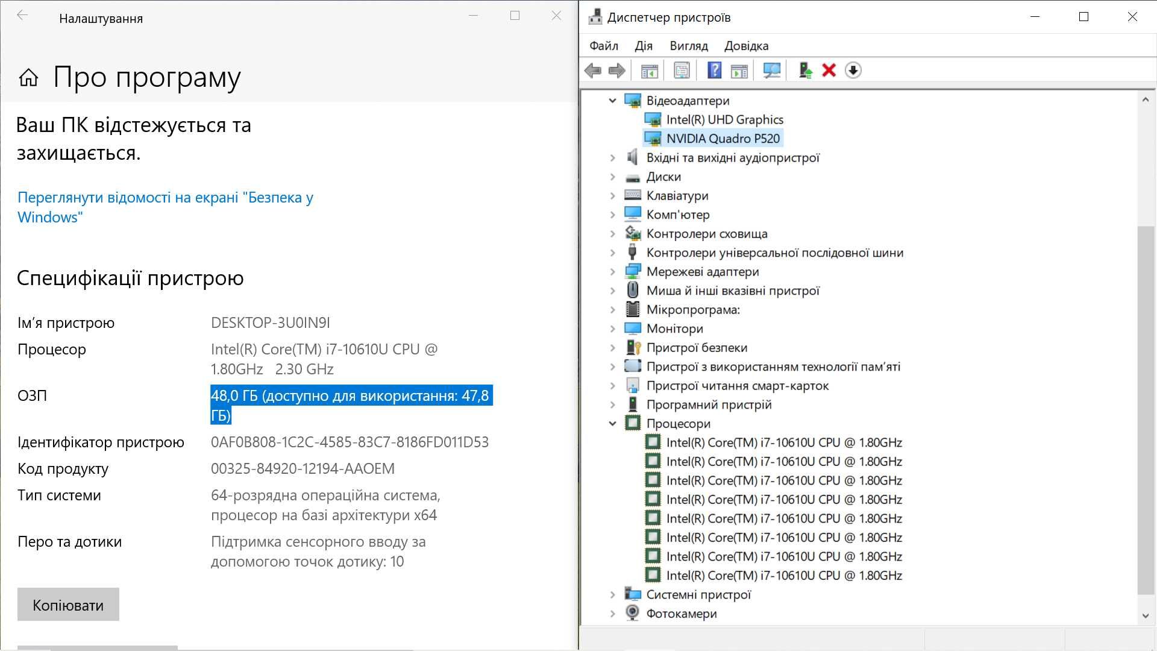
Task: Click the device name DESKTOP-3U0IN9I
Action: 271,323
